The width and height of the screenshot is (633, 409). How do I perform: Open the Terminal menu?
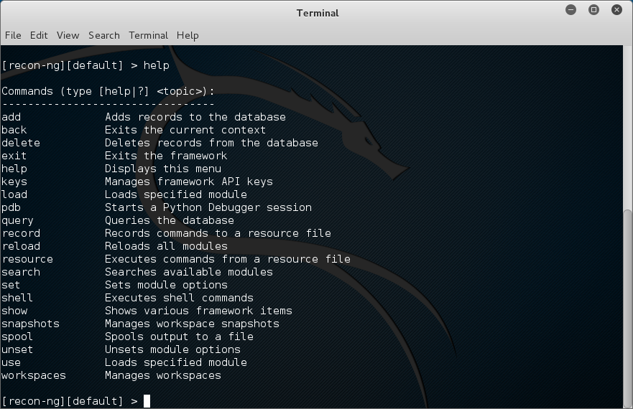pos(149,35)
